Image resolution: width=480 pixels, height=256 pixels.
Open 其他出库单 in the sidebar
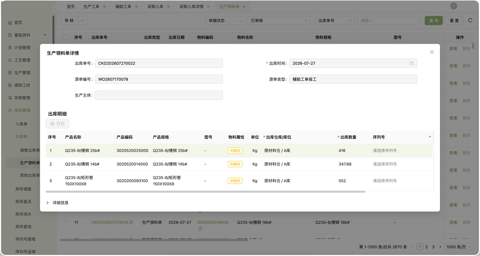click(30, 175)
